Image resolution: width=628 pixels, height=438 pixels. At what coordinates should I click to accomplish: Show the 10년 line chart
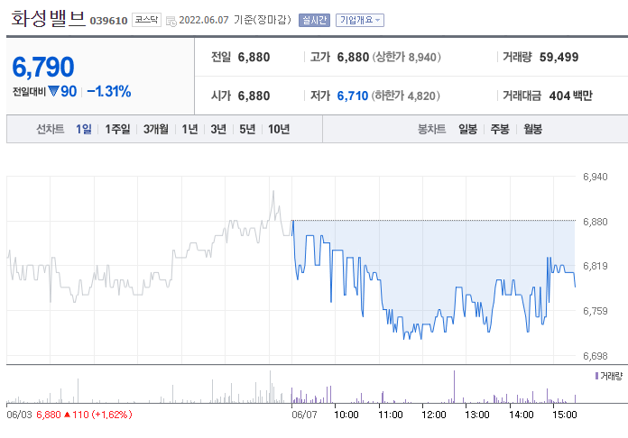tap(279, 129)
